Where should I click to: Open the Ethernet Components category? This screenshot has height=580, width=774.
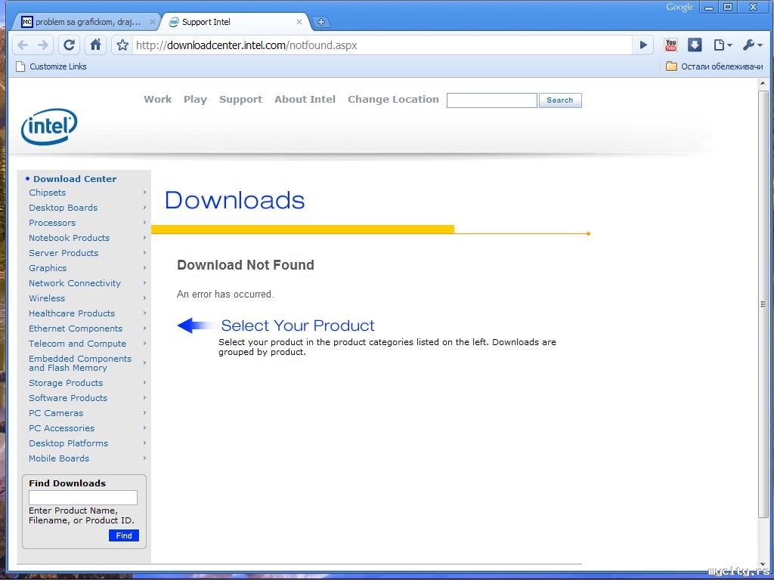pyautogui.click(x=76, y=329)
